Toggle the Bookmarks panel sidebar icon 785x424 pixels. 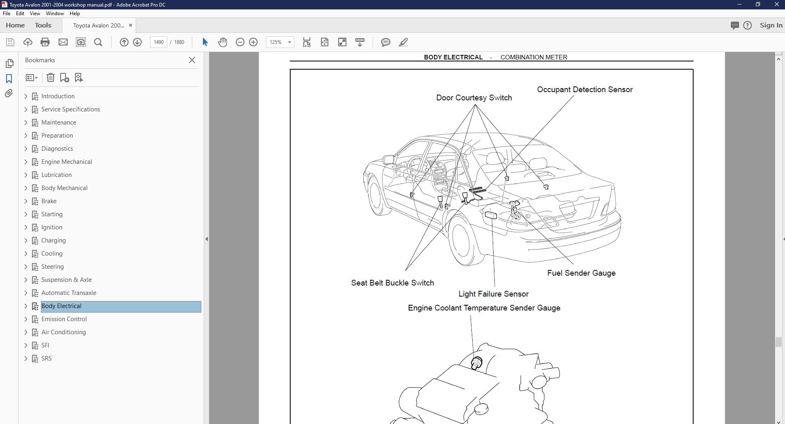tap(9, 79)
